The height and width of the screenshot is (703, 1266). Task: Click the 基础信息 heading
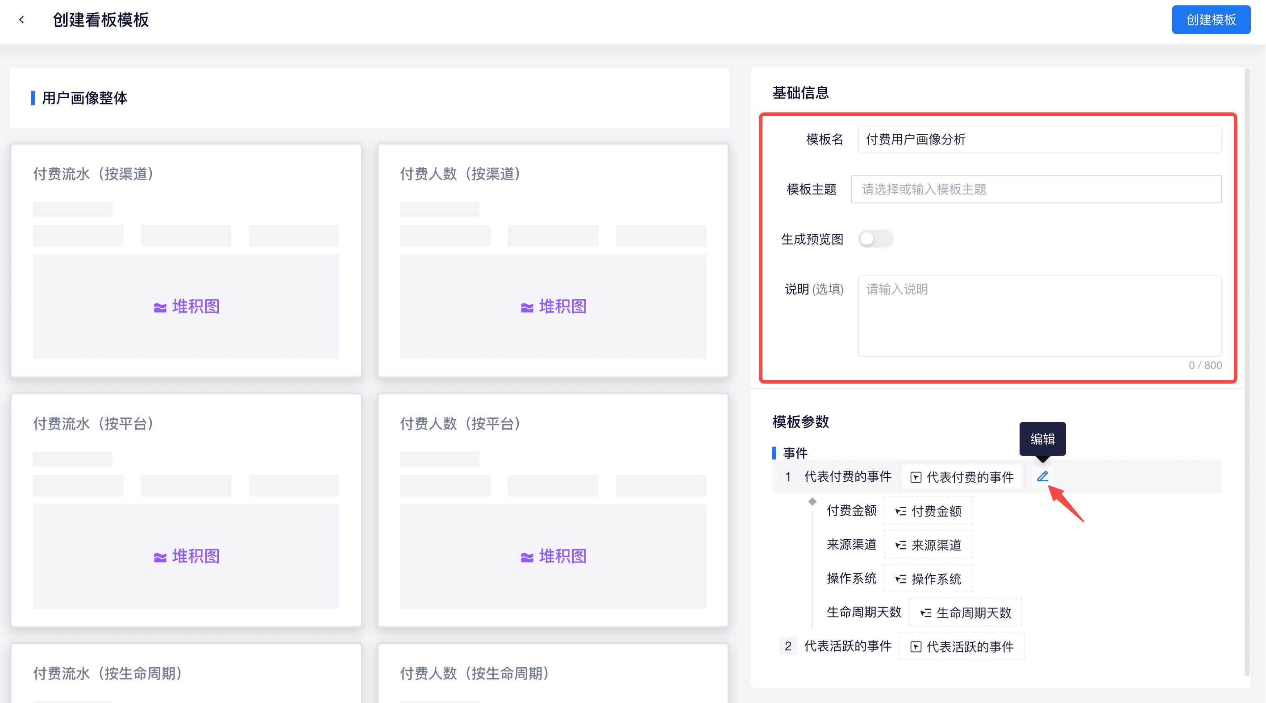pyautogui.click(x=800, y=93)
